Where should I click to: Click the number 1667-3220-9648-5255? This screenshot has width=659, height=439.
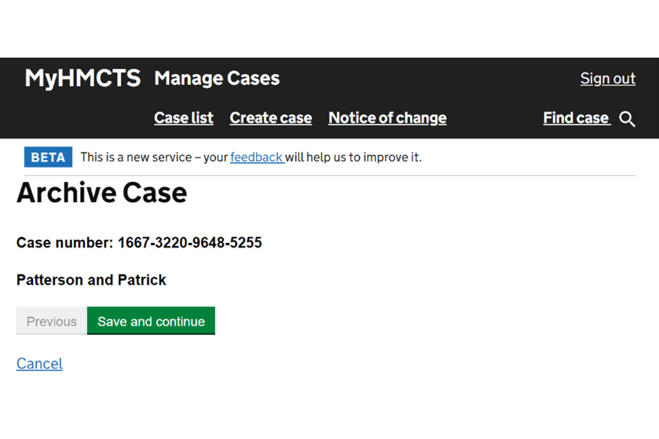pyautogui.click(x=189, y=243)
